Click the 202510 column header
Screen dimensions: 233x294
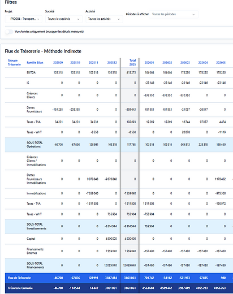(x=75, y=63)
